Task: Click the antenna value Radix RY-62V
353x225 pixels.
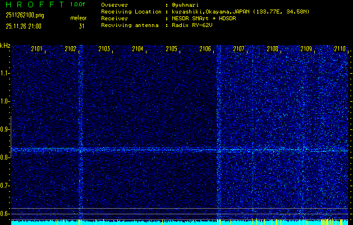Action: [x=192, y=25]
